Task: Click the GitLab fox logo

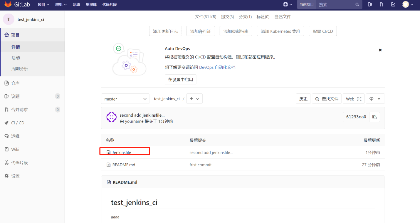Action: (x=8, y=4)
